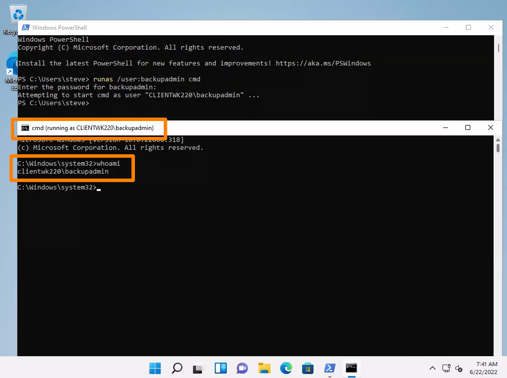Open the Windows Start menu
Viewport: 507px width, 378px height.
coord(155,368)
